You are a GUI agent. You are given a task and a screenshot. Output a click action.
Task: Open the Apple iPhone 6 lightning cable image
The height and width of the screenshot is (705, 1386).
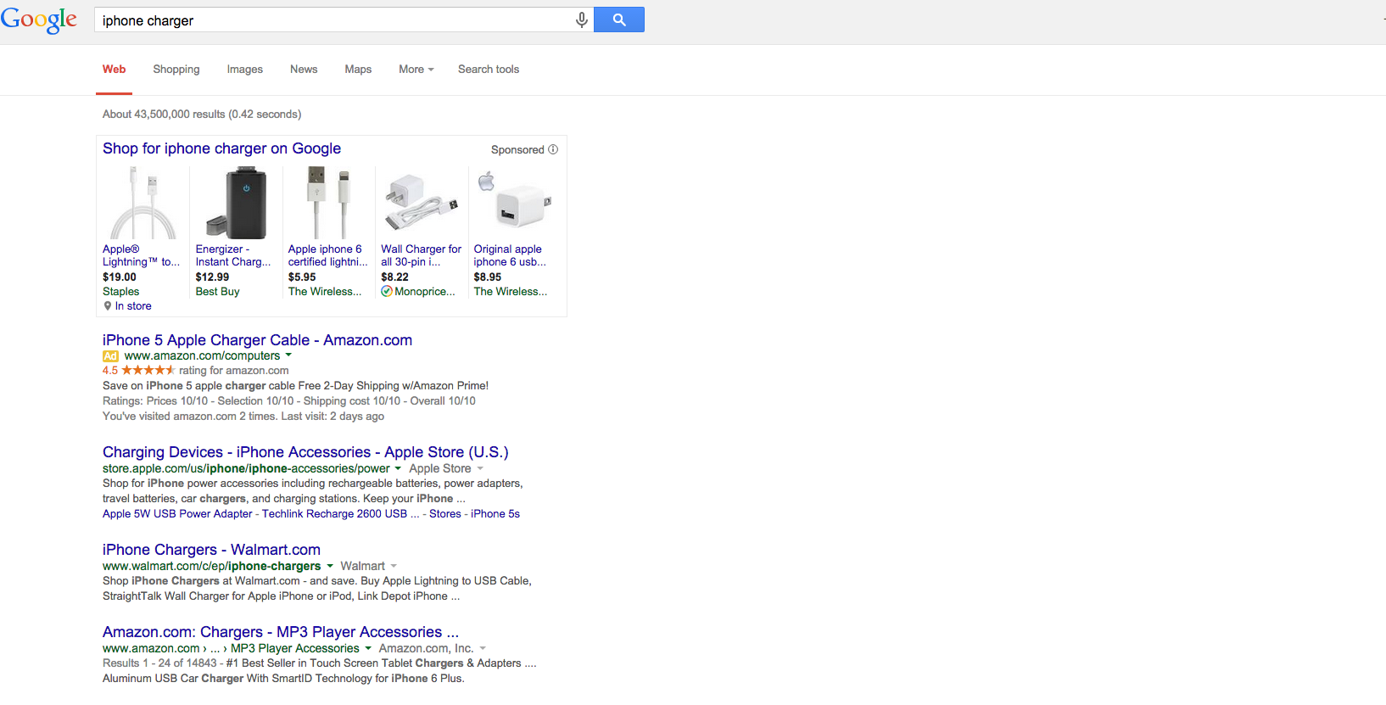[328, 203]
